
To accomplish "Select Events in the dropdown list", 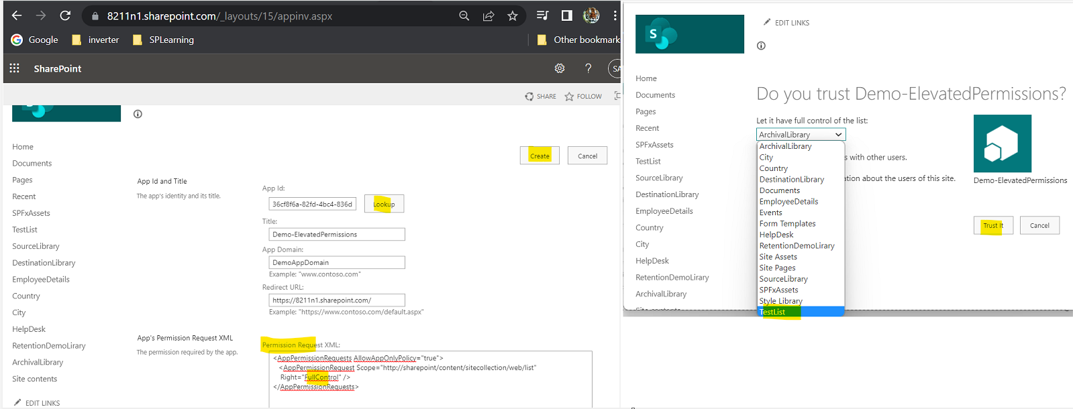I will pos(801,213).
